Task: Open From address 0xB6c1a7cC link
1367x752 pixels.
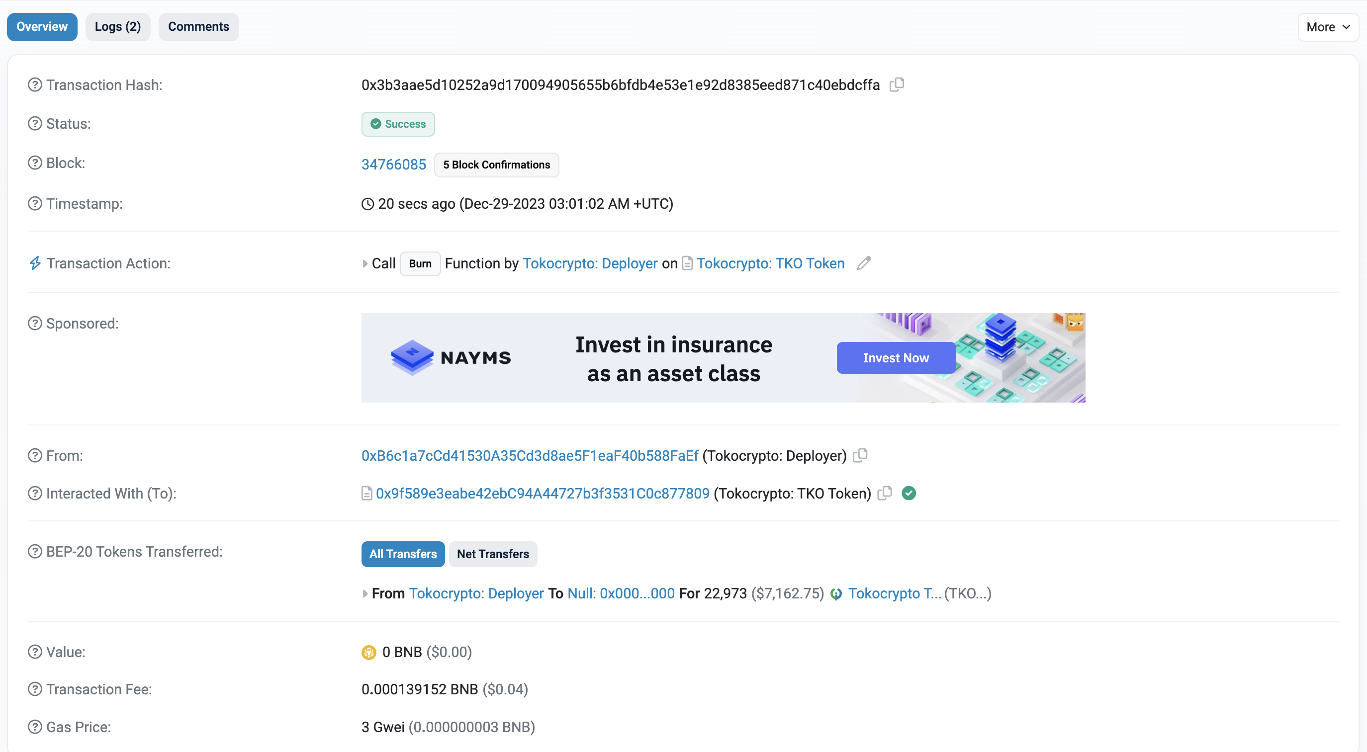Action: pos(530,456)
